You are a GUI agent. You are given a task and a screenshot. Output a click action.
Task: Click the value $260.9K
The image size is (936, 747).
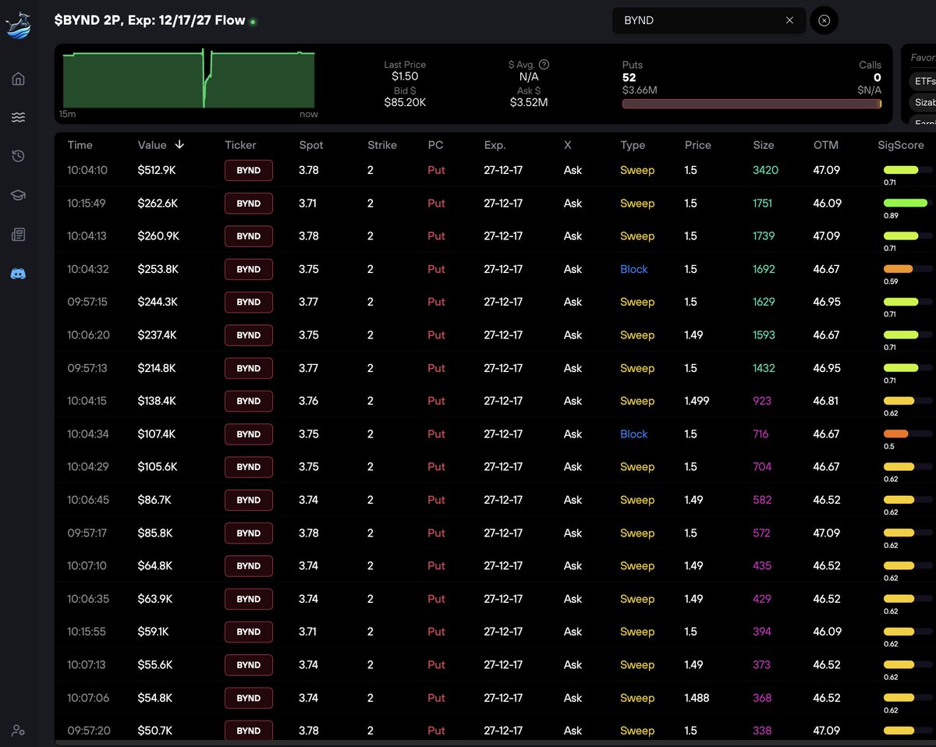point(158,236)
